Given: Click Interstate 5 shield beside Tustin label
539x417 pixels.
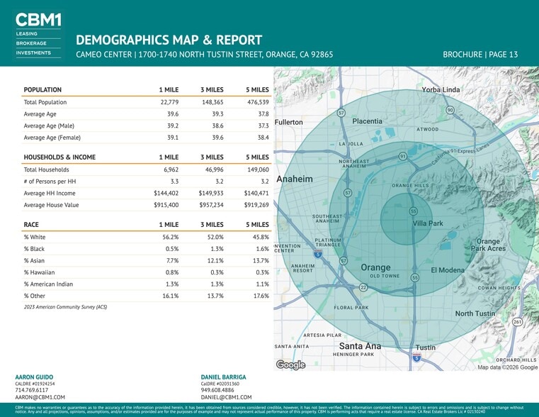Looking at the screenshot, I should point(417,359).
